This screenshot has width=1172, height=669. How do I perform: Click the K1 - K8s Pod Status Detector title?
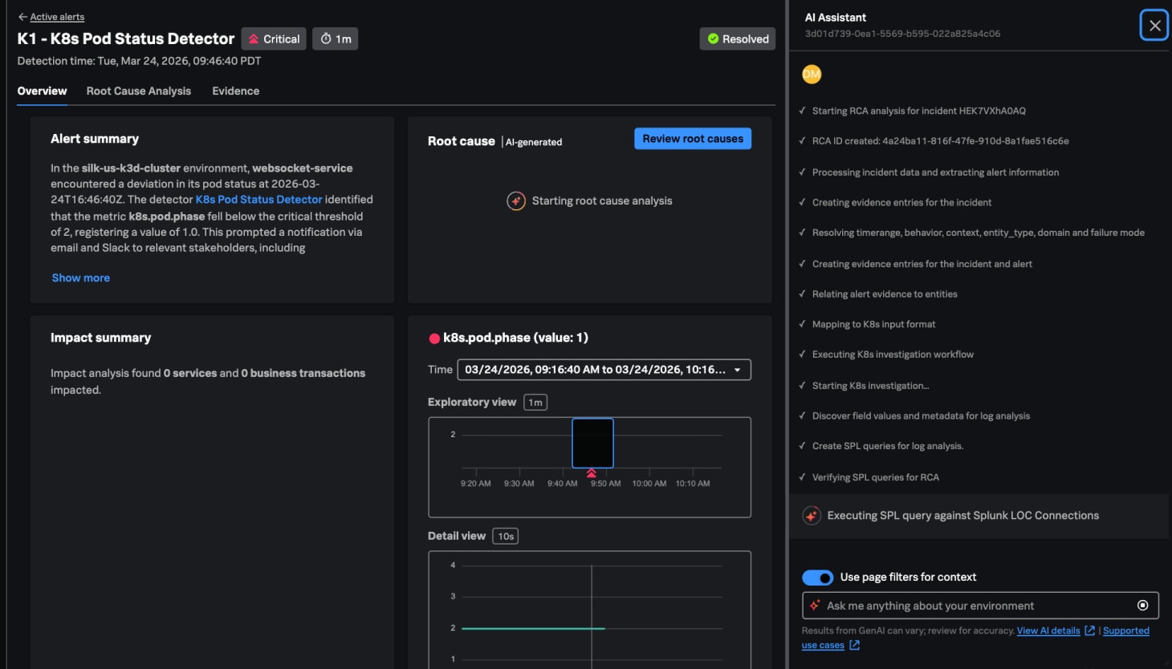pyautogui.click(x=126, y=39)
